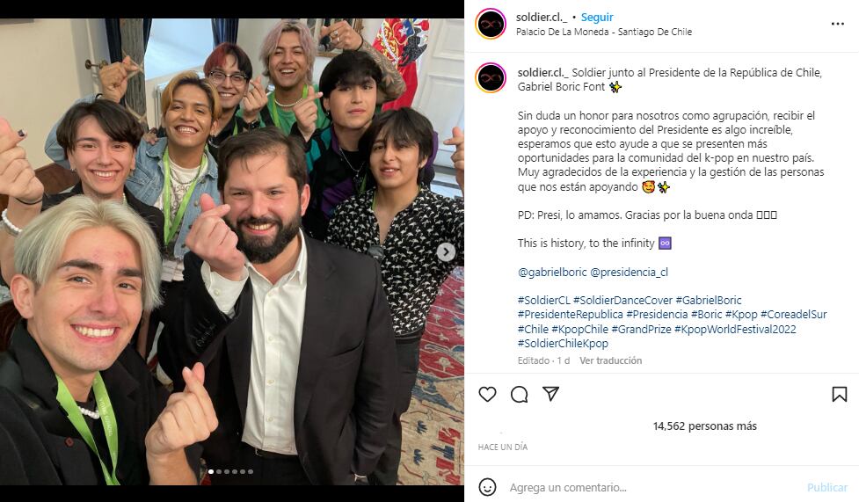Image resolution: width=859 pixels, height=502 pixels.
Task: View the list of 14,562 likes
Action: (704, 426)
